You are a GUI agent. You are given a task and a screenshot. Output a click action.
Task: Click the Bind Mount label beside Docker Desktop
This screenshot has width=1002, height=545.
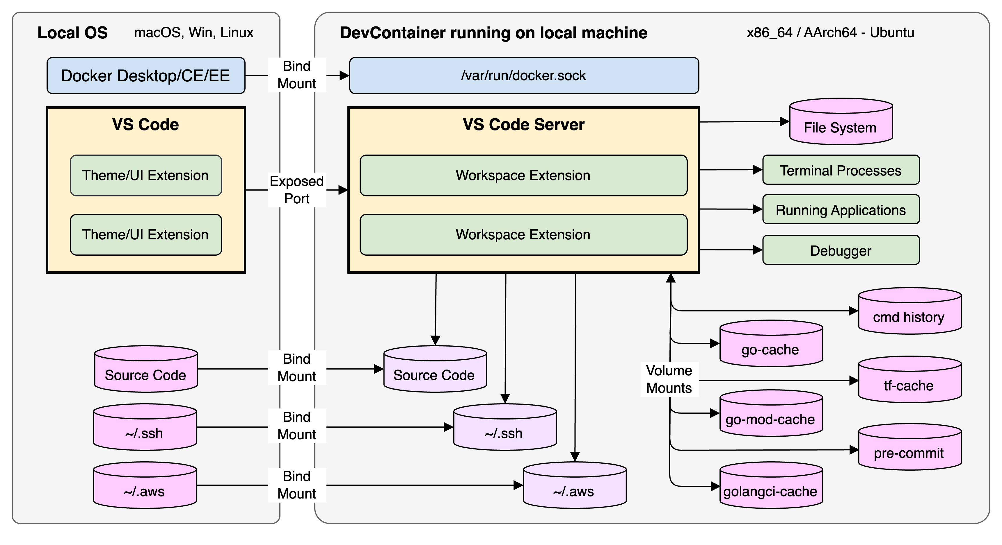[297, 75]
